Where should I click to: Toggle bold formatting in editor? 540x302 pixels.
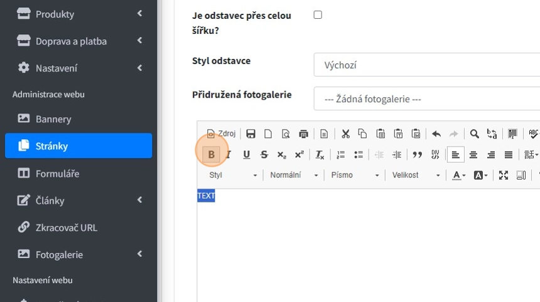[x=211, y=155]
